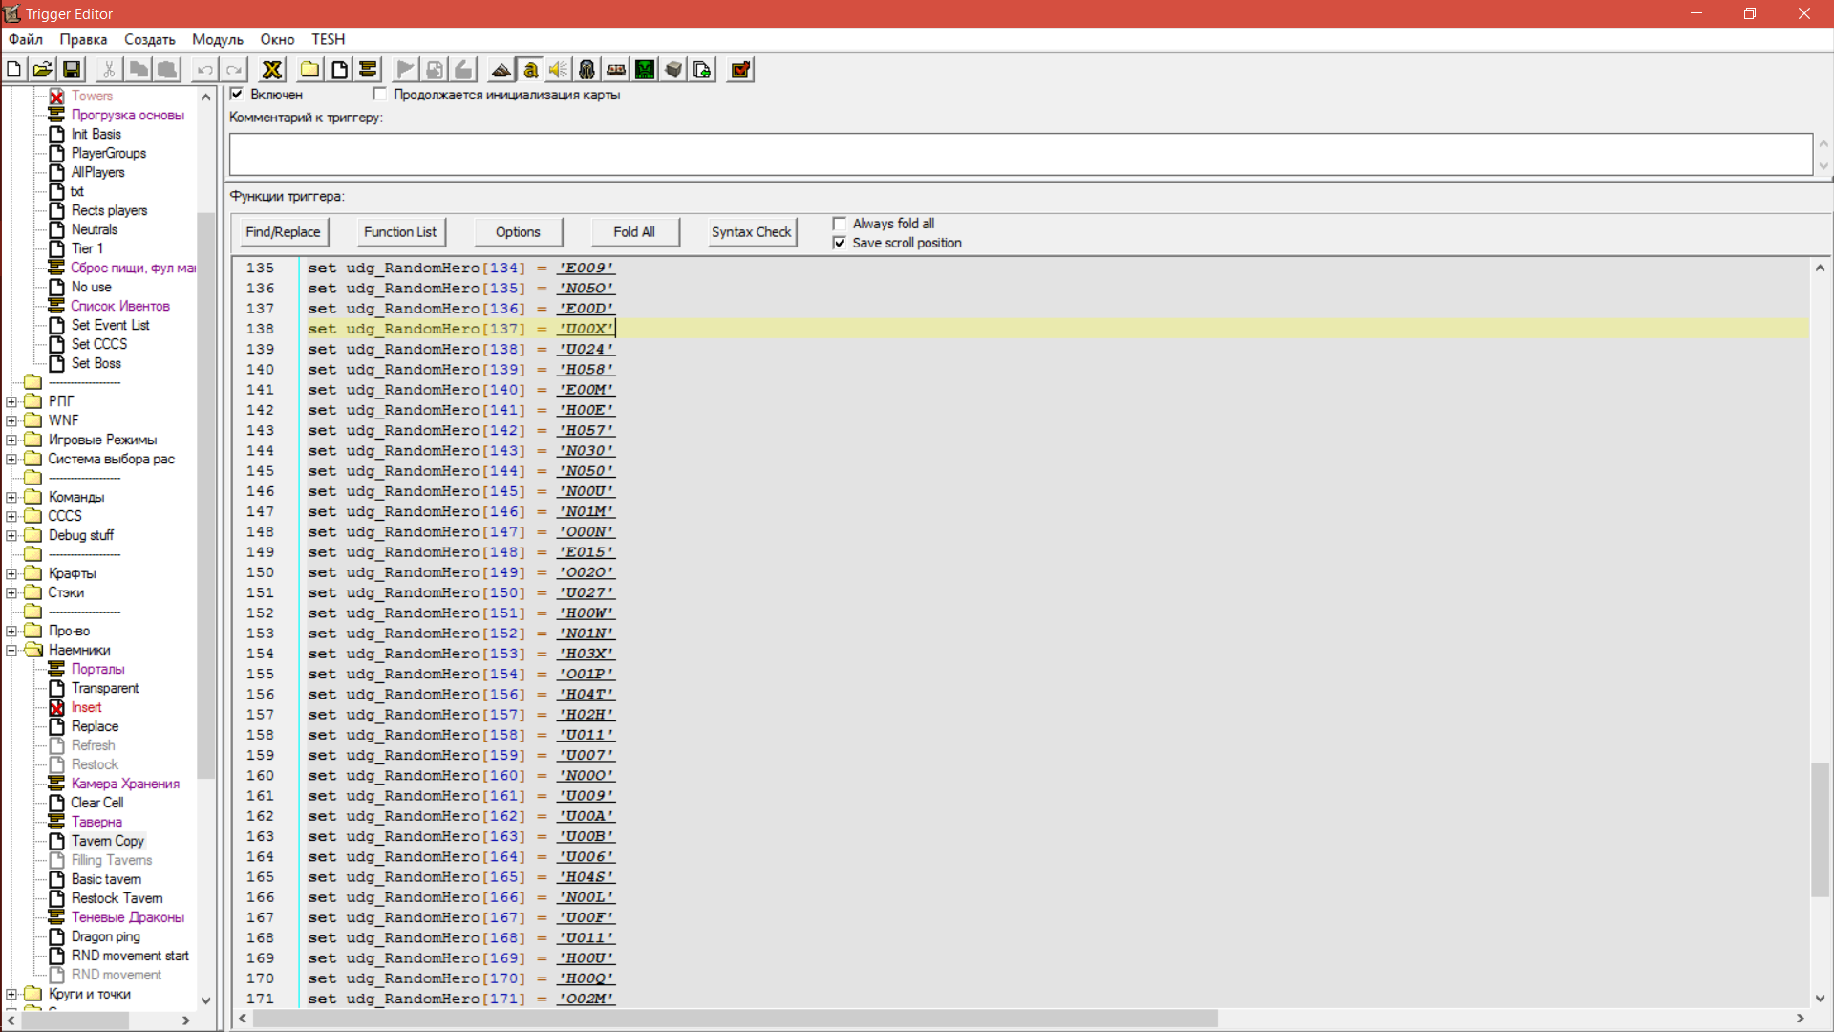Open the Окно menu
This screenshot has width=1834, height=1032.
(277, 39)
